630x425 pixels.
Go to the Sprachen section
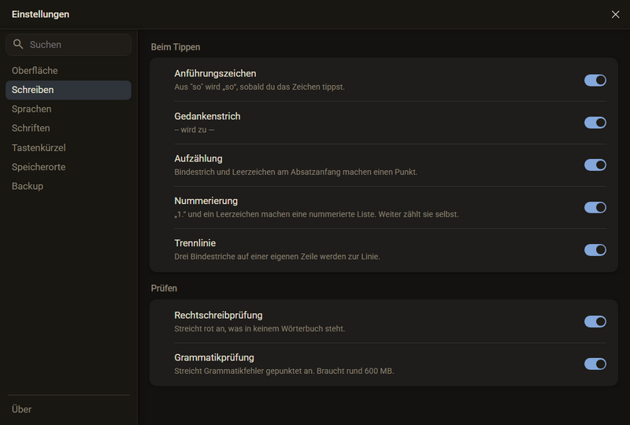coord(69,109)
